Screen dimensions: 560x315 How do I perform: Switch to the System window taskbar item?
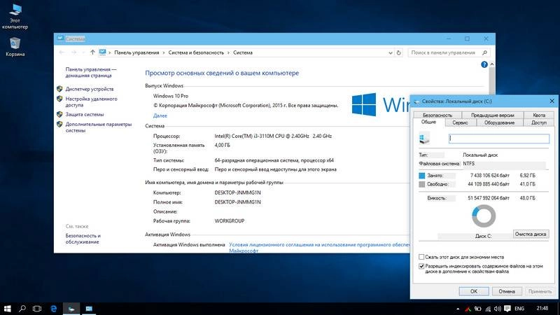tap(89, 309)
